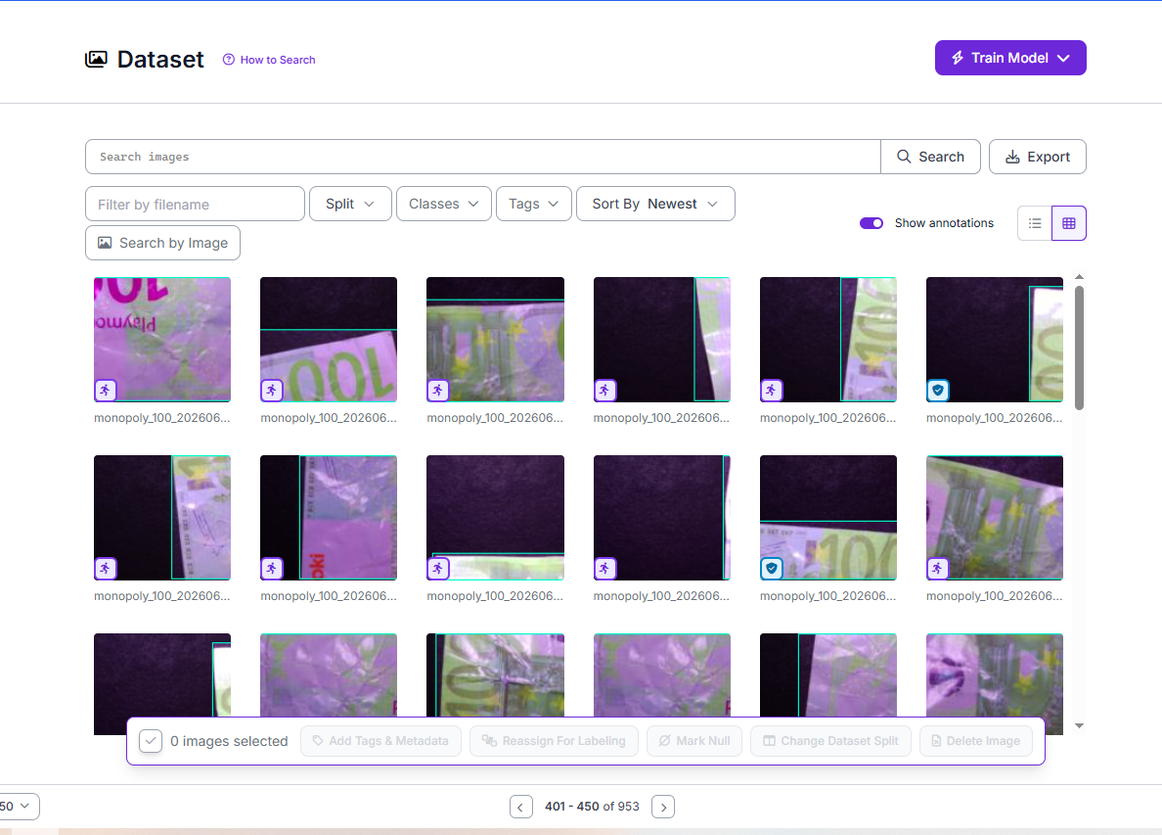Focus the Search images input field
1162x835 pixels.
(x=482, y=157)
